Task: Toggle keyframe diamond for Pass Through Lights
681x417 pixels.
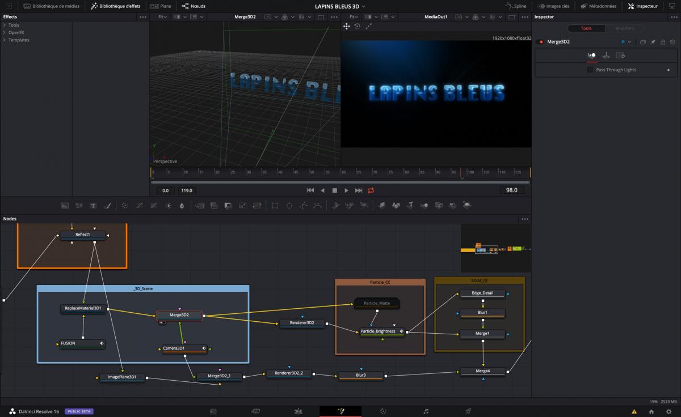Action: 669,70
